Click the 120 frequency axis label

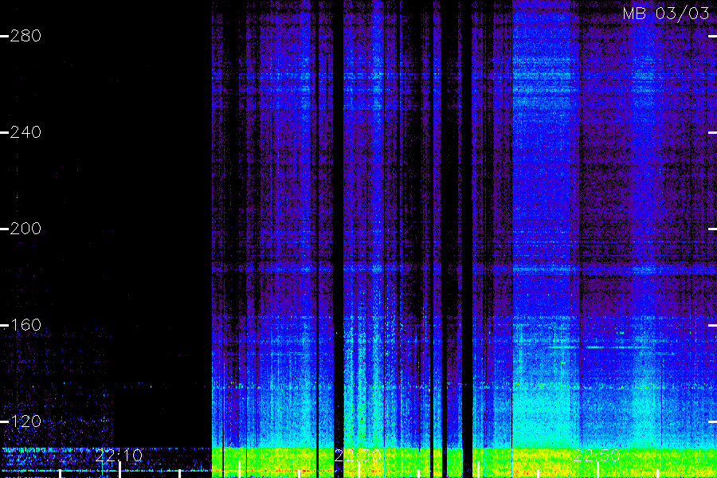point(25,421)
